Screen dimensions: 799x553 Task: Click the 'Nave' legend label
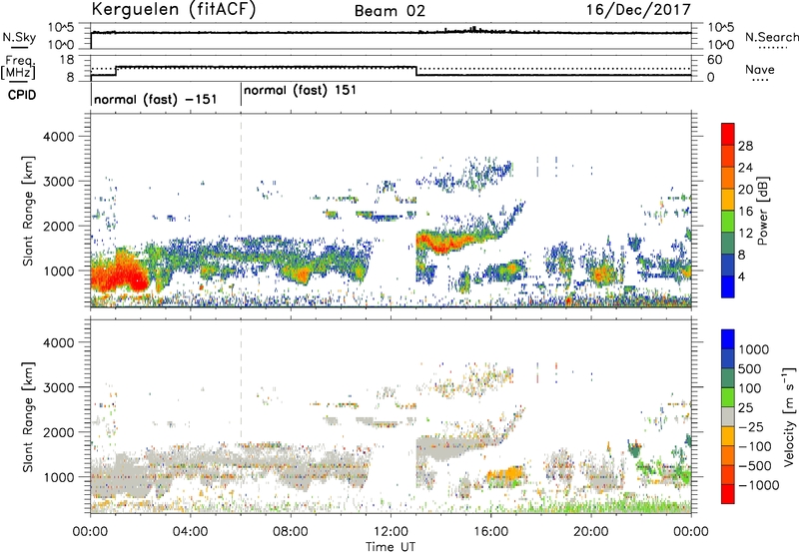click(x=760, y=69)
